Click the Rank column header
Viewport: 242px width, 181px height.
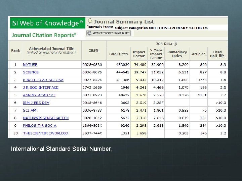pos(15,51)
